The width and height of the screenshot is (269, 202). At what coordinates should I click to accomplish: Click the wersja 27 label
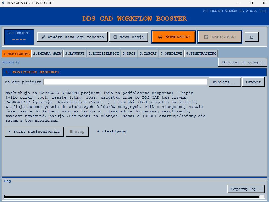coord(11,62)
